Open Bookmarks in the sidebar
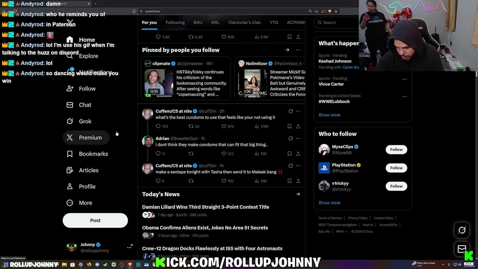478x269 pixels. point(87,154)
